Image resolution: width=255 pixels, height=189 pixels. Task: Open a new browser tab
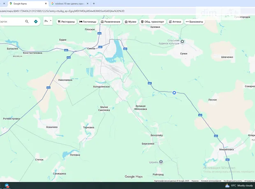point(94,3)
